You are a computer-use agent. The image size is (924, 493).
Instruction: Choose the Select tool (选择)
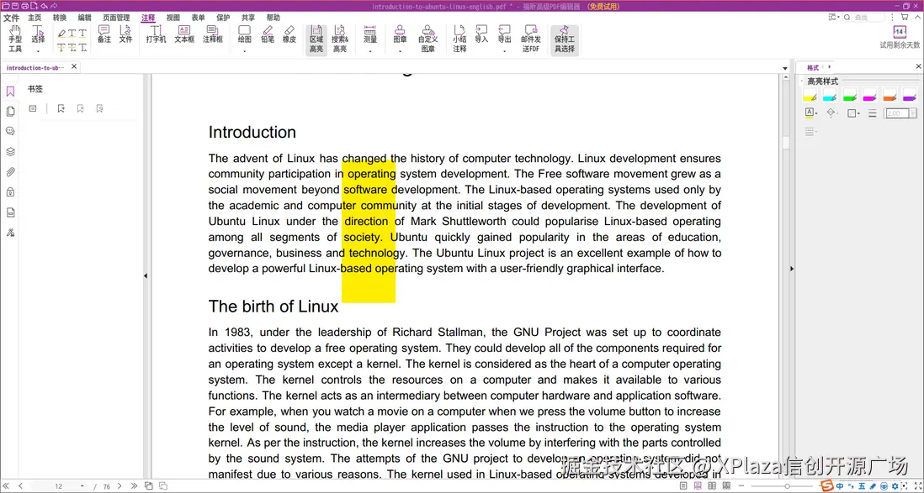tap(39, 35)
